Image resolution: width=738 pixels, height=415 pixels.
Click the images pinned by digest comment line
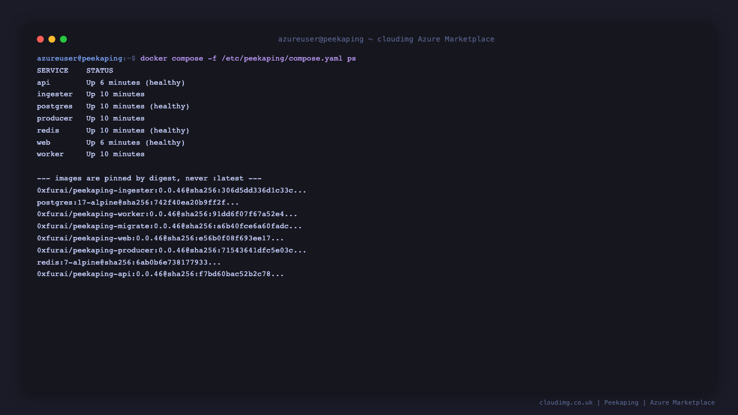[149, 178]
